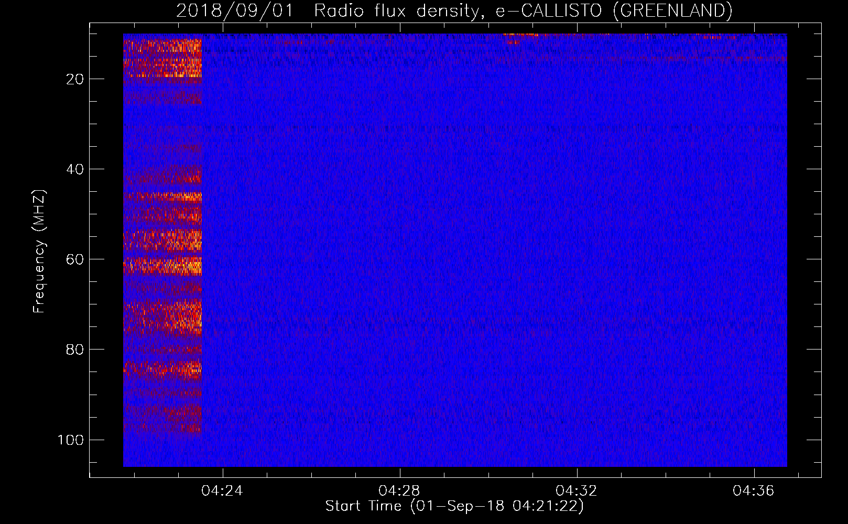
Task: Select the 'Frequency (MHZ)' y-axis label
Action: pyautogui.click(x=39, y=252)
